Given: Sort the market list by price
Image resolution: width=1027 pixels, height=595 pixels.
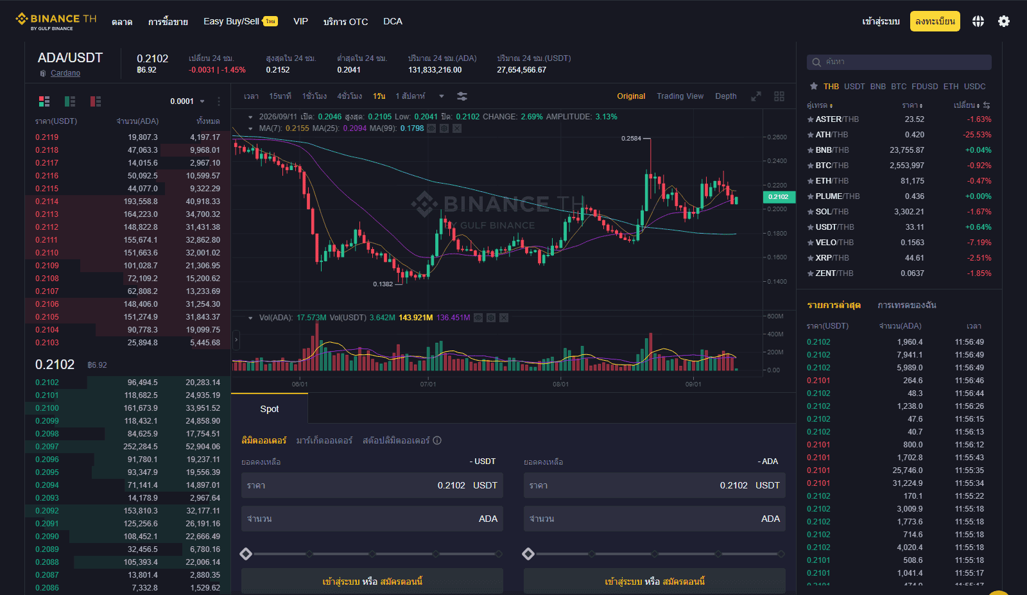Looking at the screenshot, I should pyautogui.click(x=912, y=105).
